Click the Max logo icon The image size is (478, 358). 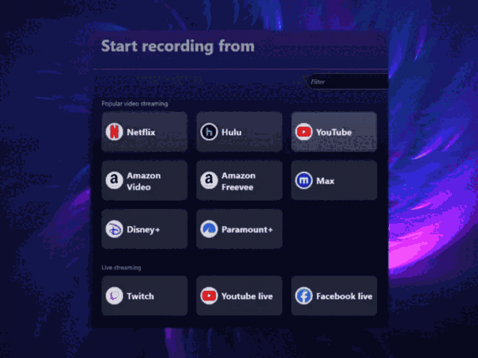(304, 180)
